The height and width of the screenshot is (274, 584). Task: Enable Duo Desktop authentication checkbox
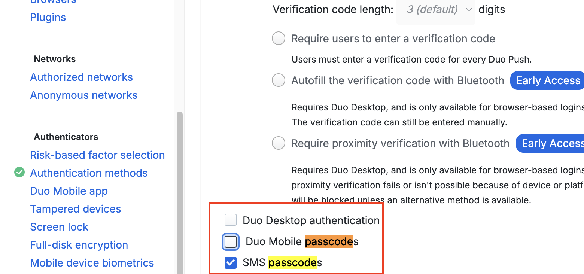[x=231, y=220]
